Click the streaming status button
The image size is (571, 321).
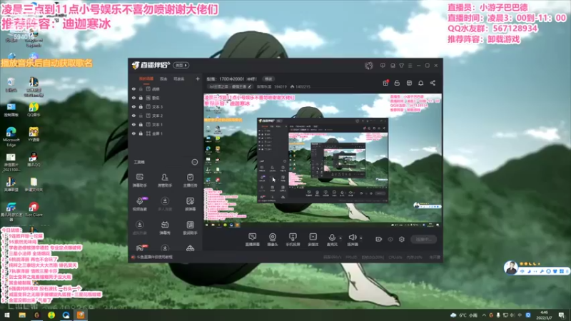[423, 239]
